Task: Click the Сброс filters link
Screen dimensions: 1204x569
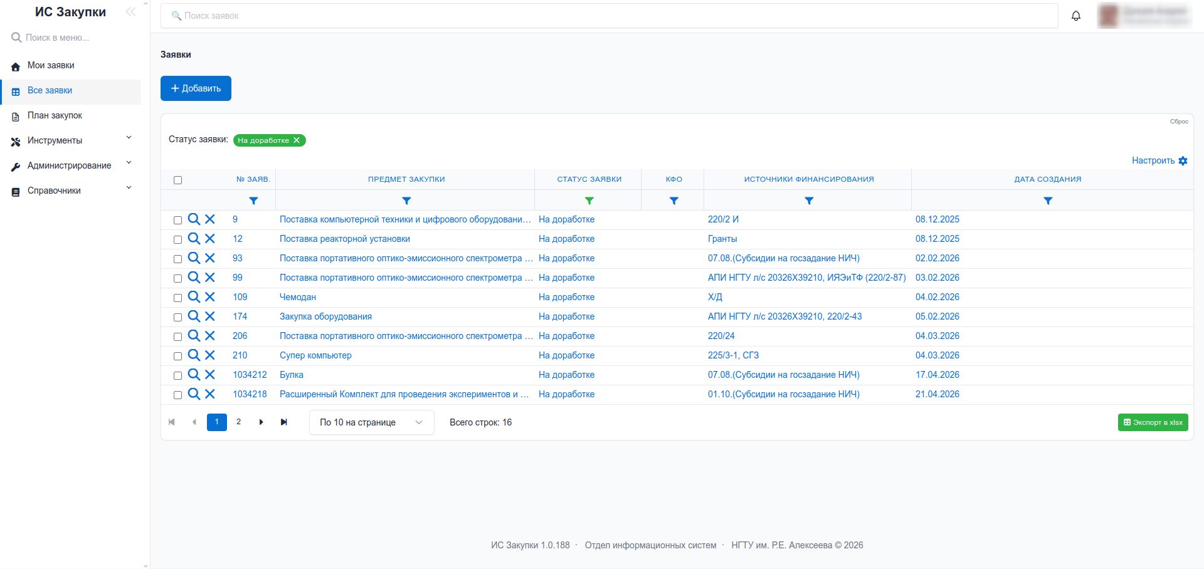Action: click(1179, 122)
